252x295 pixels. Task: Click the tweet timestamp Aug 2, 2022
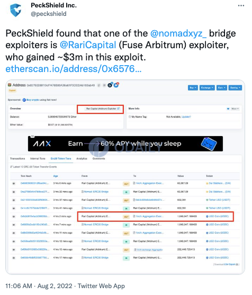coord(55,286)
